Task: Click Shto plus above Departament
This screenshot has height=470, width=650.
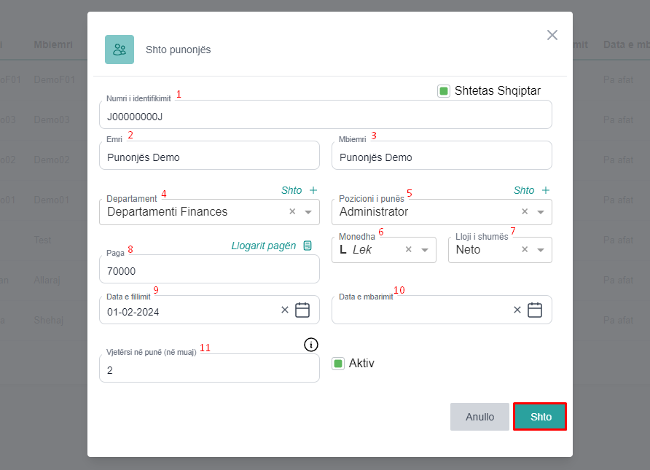Action: coord(299,190)
